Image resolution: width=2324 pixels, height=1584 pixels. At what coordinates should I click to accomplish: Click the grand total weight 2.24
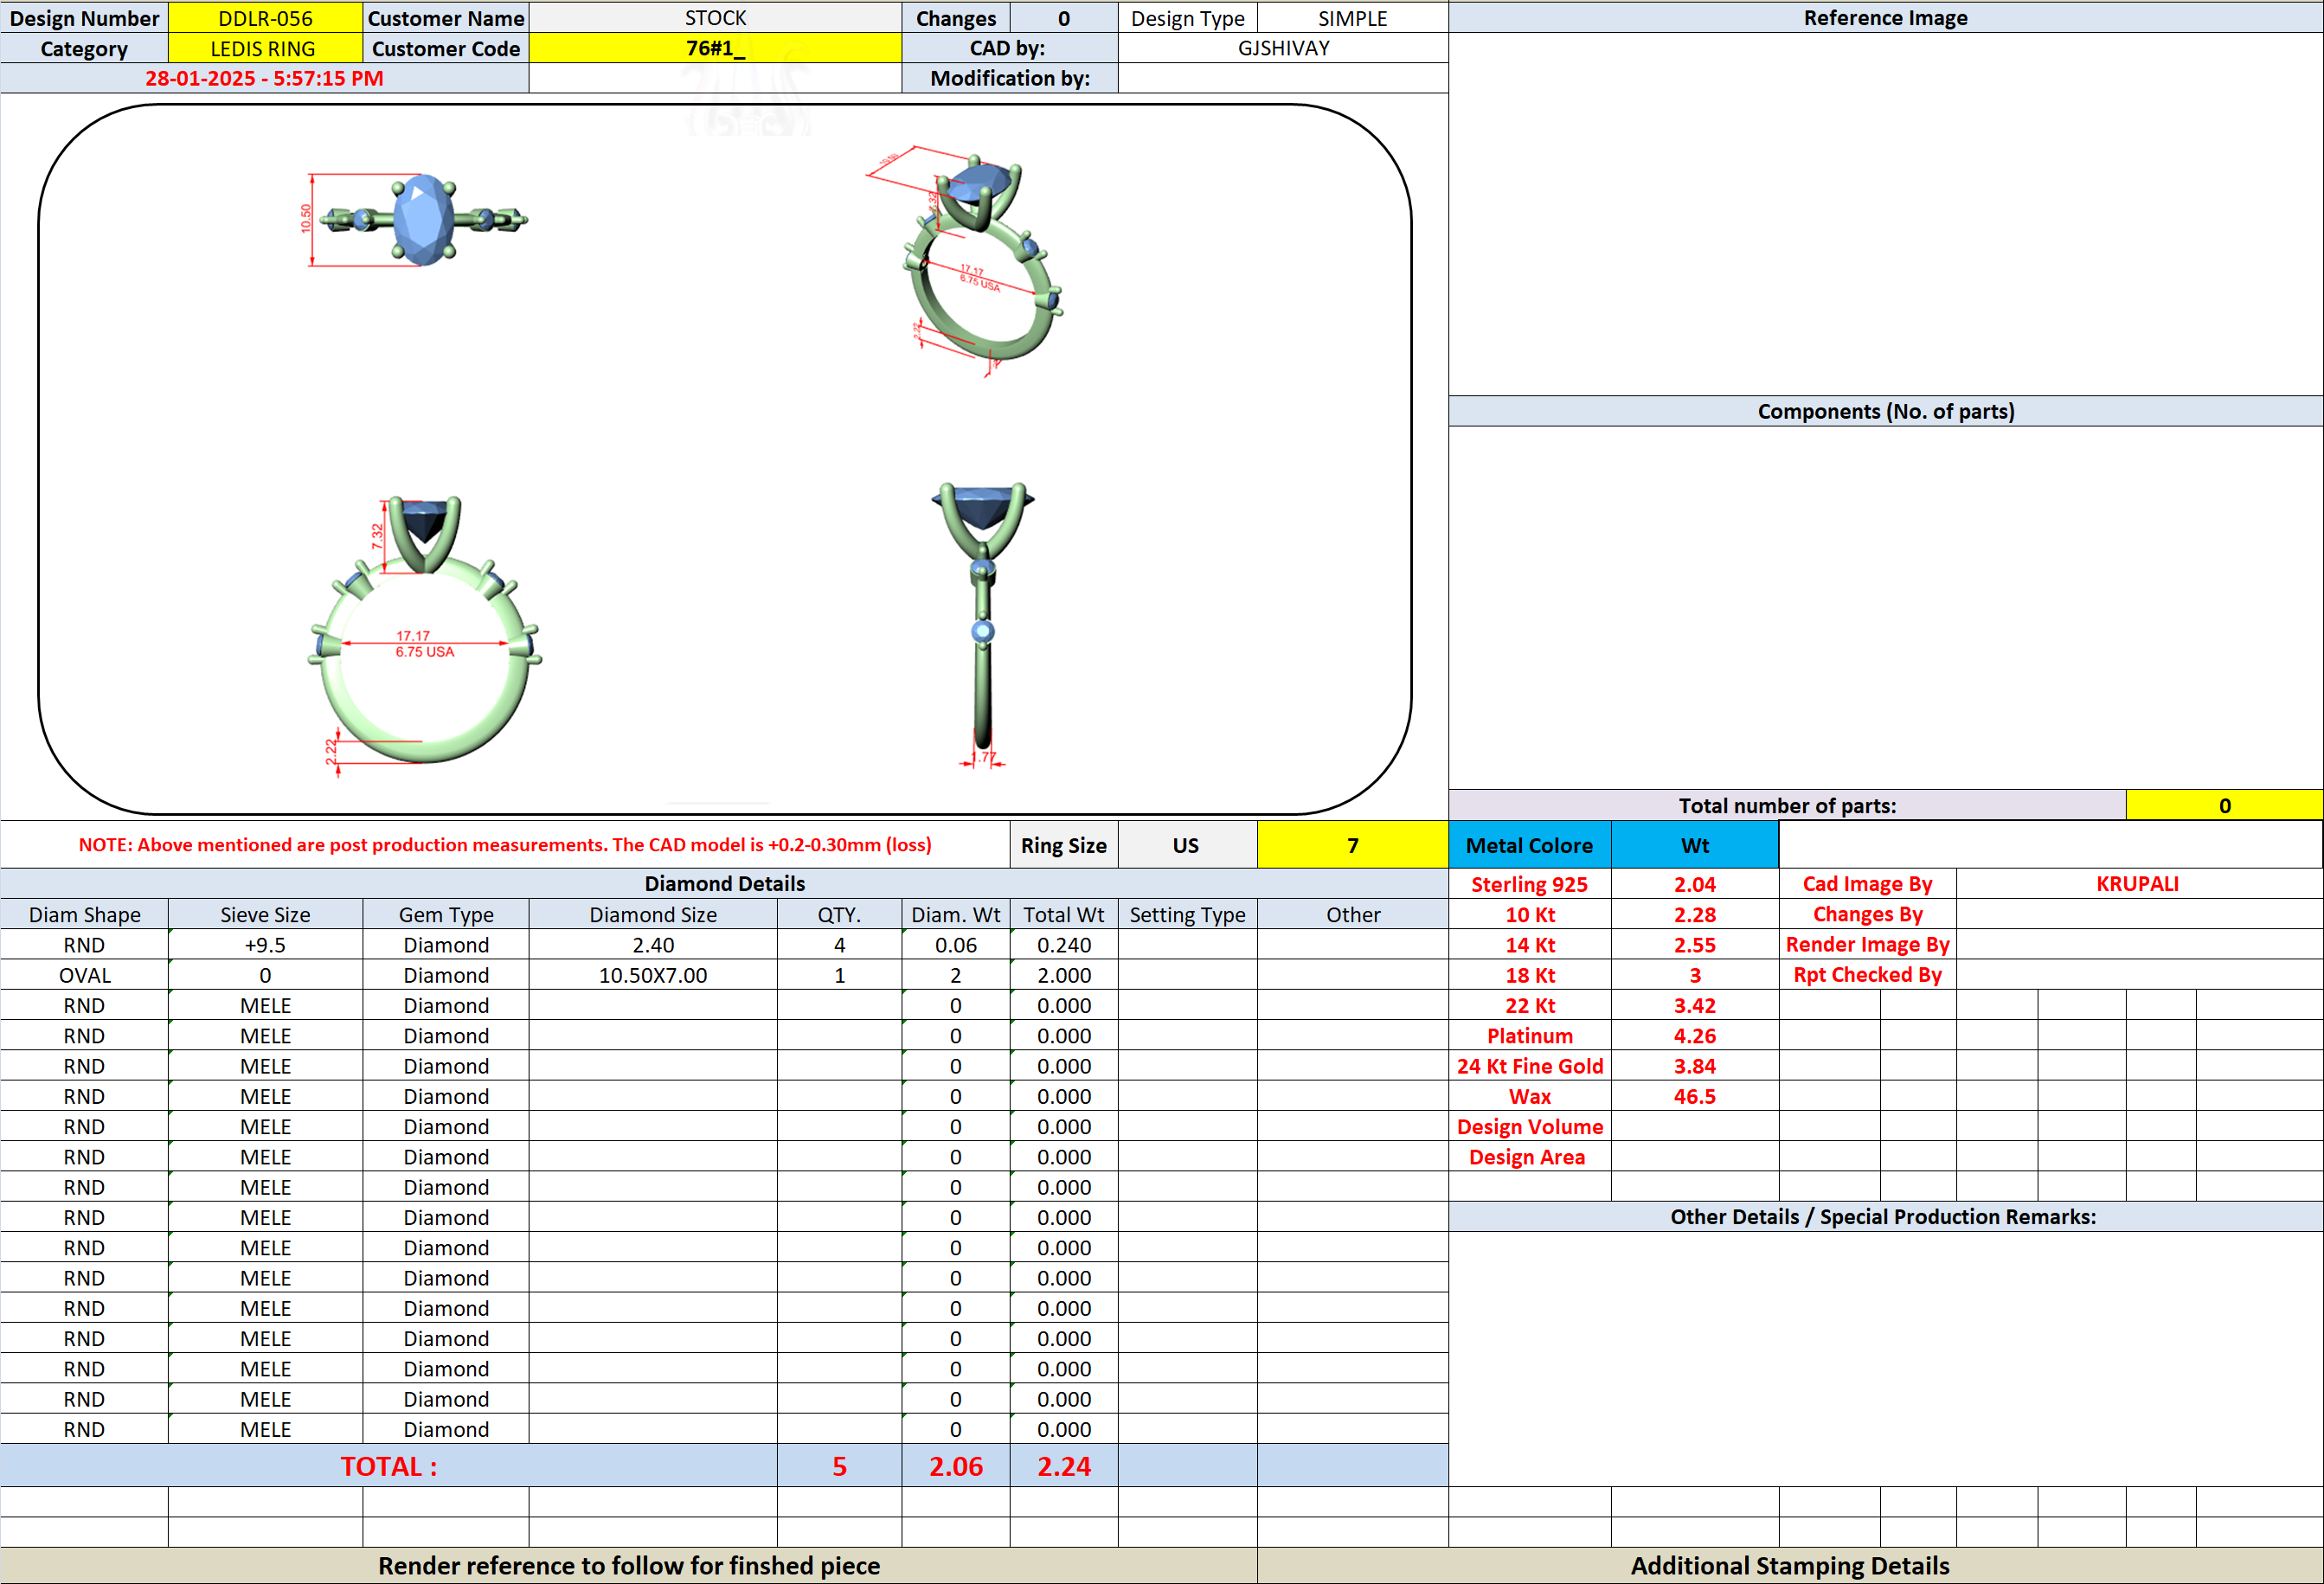1064,1466
